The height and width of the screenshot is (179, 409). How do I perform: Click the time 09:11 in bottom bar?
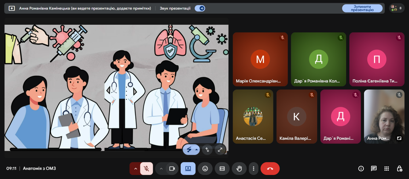(11, 168)
